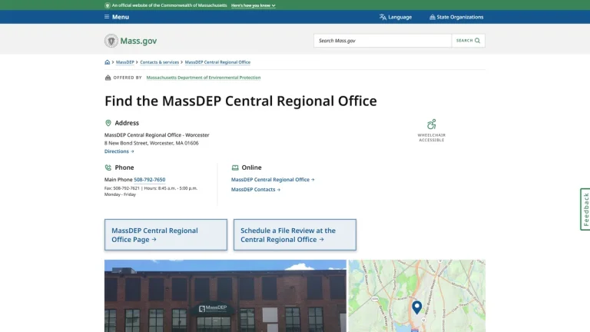Click the SEARCH button
The height and width of the screenshot is (332, 590).
coord(468,41)
